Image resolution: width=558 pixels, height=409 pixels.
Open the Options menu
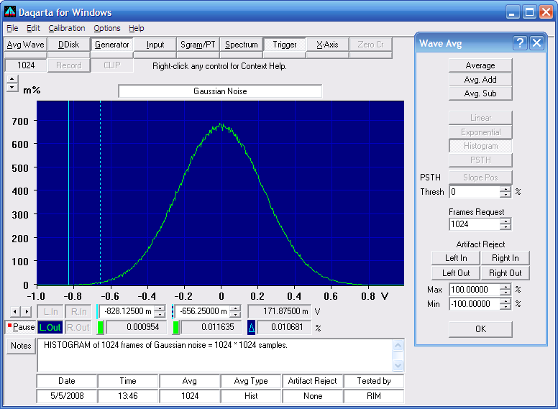(x=106, y=28)
